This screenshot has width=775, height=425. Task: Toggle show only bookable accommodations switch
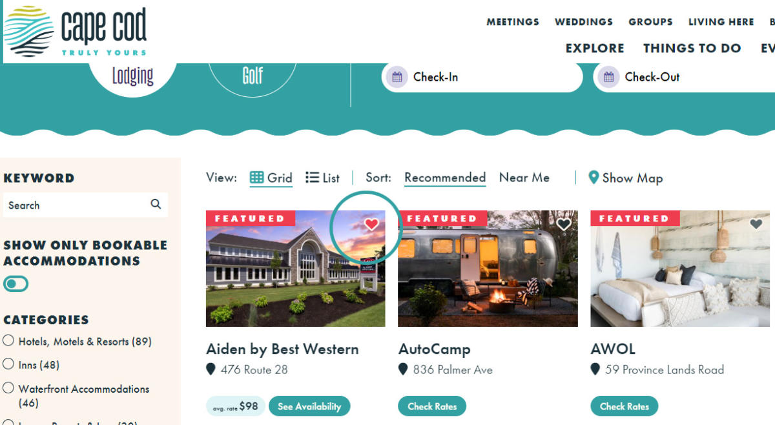[x=15, y=284]
